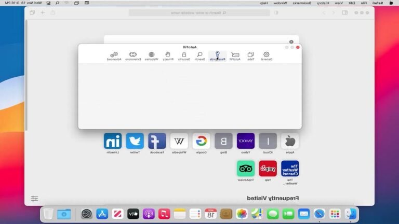Switch to the Tabs preferences pane
399x224 pixels.
click(250, 56)
